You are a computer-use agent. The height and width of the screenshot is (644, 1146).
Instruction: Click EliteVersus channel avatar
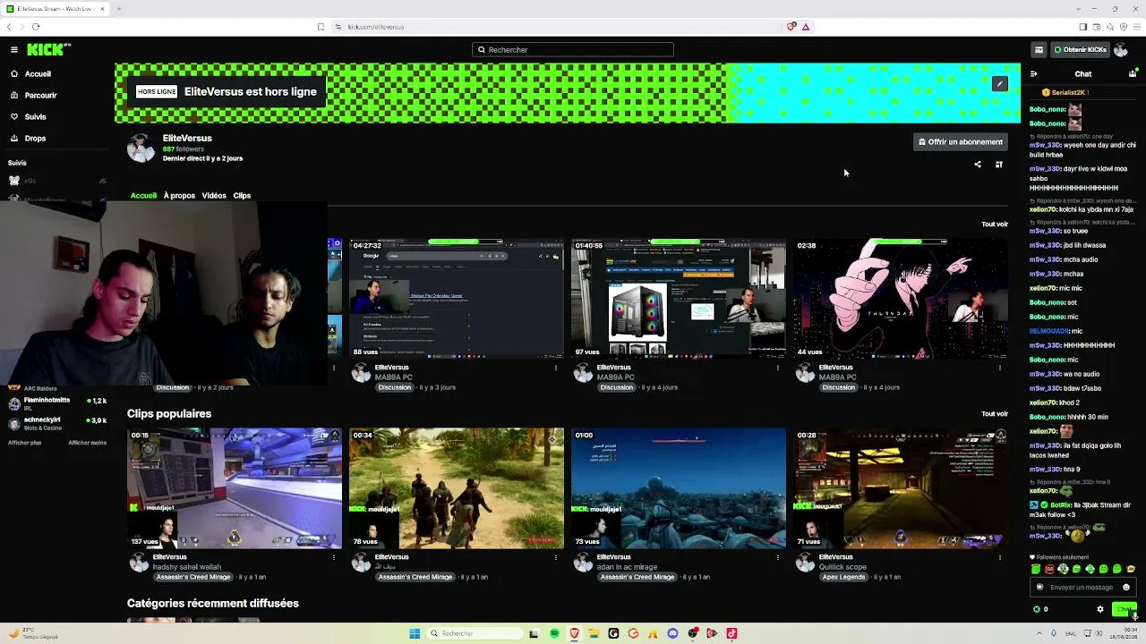tap(141, 148)
